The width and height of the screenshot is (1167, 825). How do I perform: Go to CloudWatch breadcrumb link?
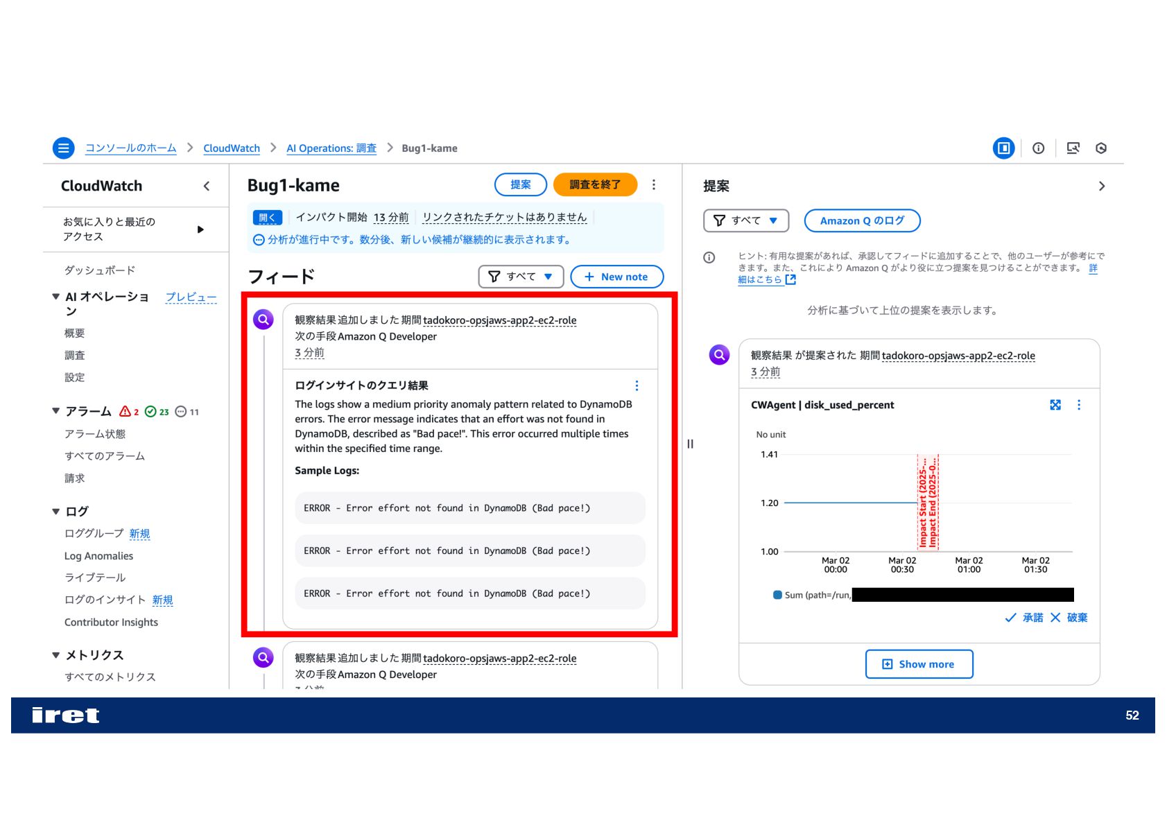232,148
